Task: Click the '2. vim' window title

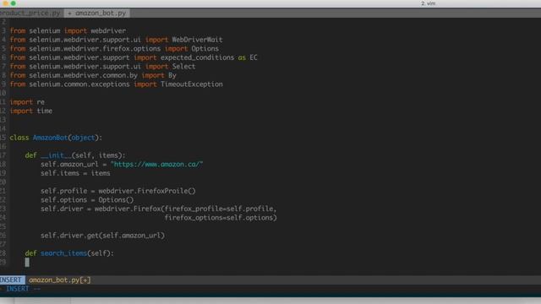Action: pos(428,3)
